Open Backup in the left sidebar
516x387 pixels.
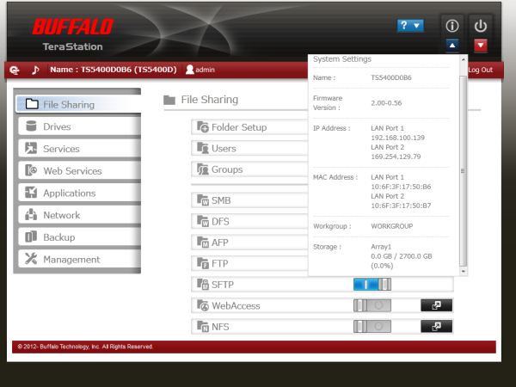(x=77, y=237)
